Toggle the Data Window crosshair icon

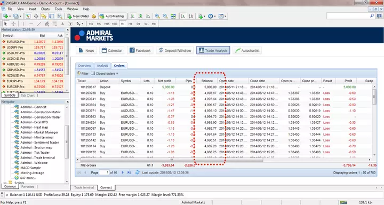click(x=36, y=16)
